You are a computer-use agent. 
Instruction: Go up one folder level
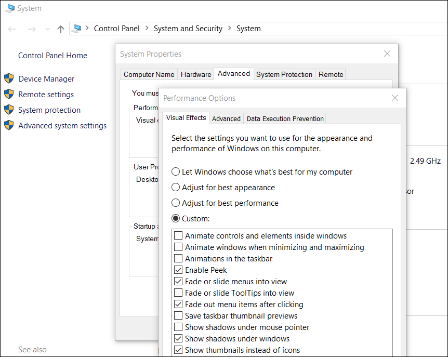[61, 29]
